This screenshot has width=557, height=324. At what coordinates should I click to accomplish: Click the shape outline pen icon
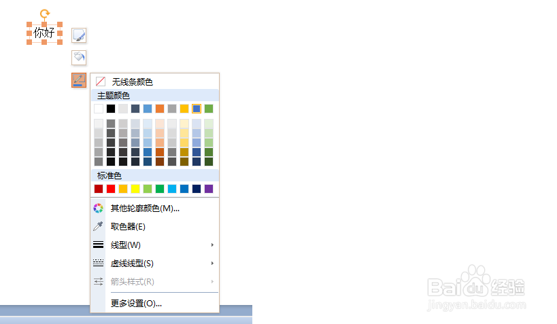[x=79, y=80]
